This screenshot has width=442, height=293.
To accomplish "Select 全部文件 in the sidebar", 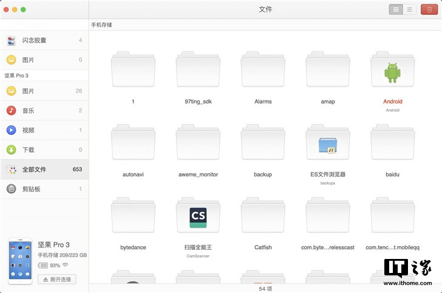I will click(x=44, y=170).
